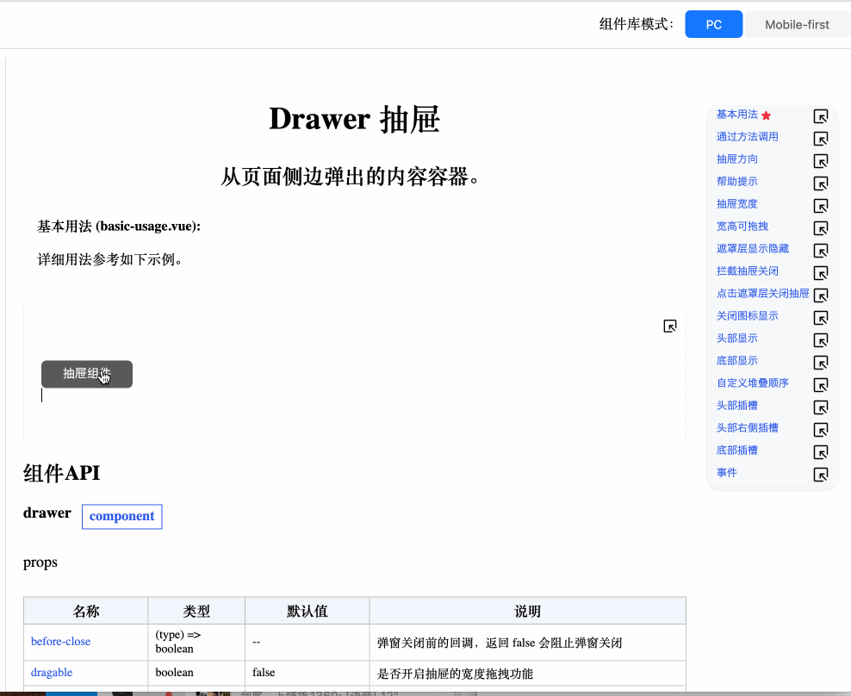Select the component tag next to drawer
The image size is (851, 696).
tap(121, 516)
